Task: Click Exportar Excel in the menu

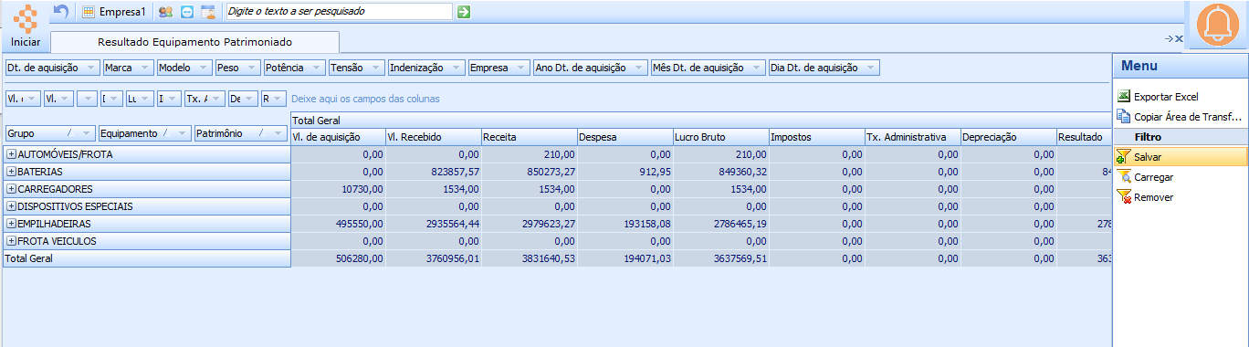Action: click(1166, 97)
